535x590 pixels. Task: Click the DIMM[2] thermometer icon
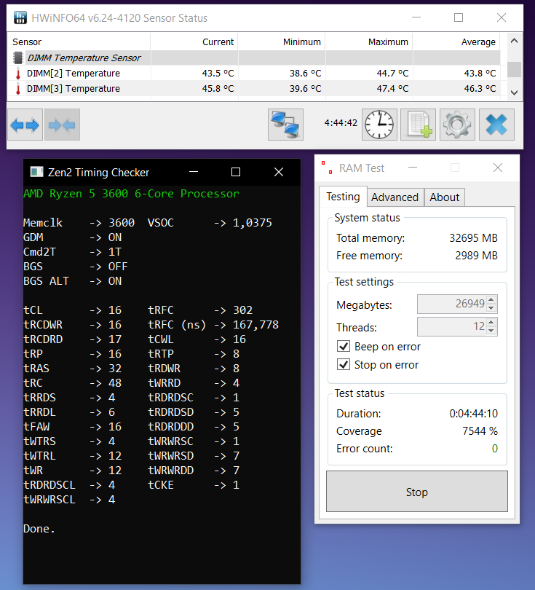coord(17,74)
